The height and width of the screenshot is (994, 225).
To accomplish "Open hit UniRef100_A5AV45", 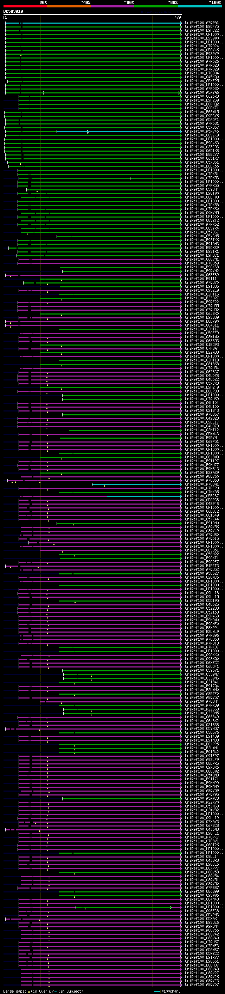I will [201, 132].
